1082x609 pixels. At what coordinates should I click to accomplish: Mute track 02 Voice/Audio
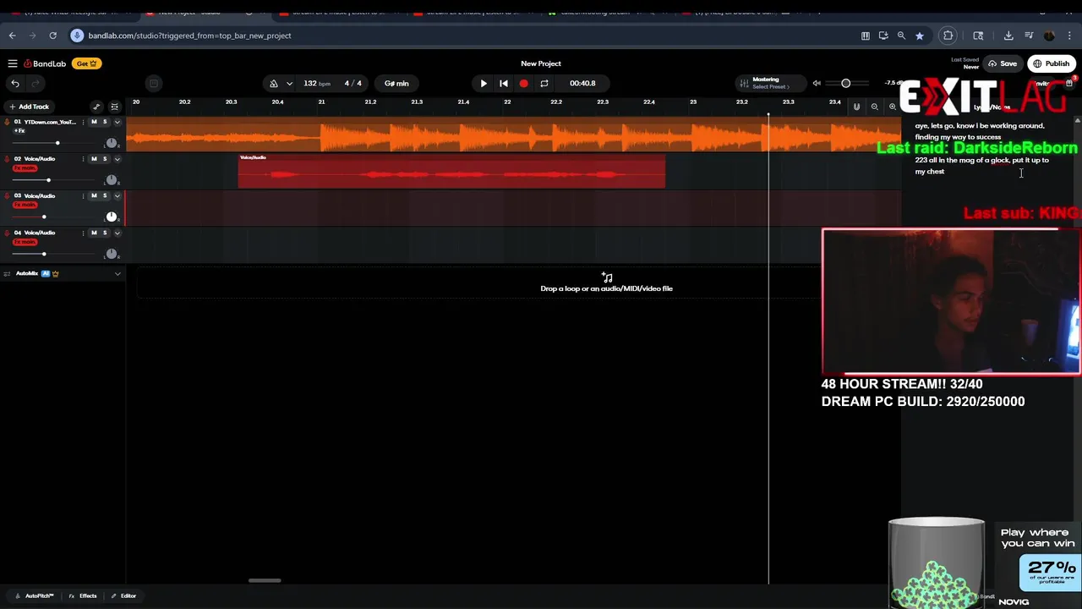(x=94, y=159)
